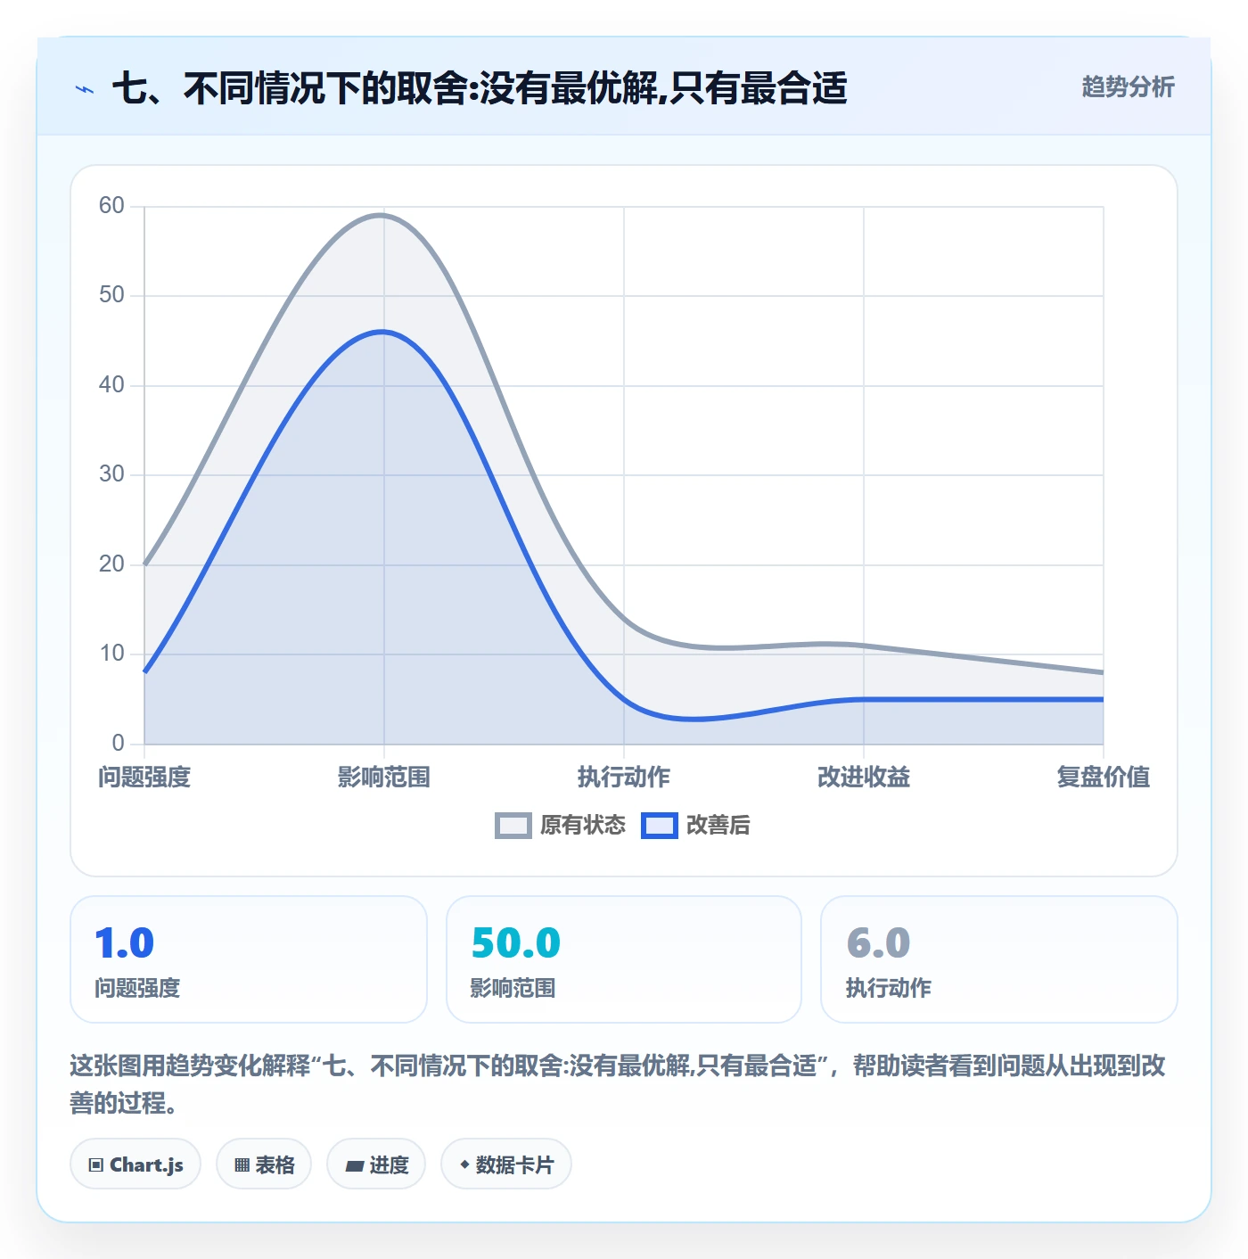Click the 6.0 stat value
Viewport: 1248px width, 1259px height.
[x=878, y=943]
